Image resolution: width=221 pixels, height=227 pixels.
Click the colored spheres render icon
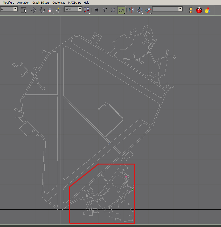pos(208,10)
